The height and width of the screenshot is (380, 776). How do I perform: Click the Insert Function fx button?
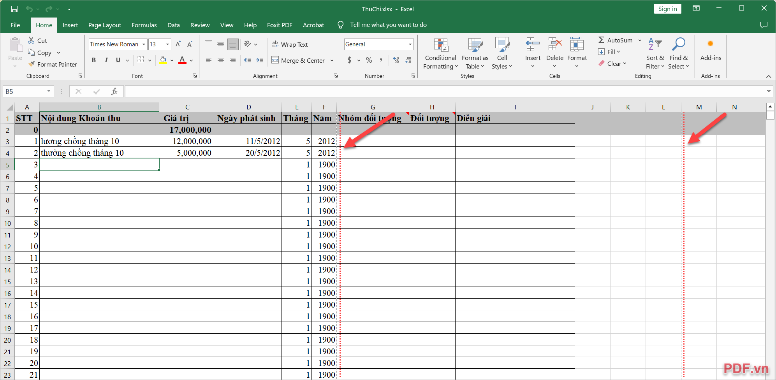click(114, 91)
